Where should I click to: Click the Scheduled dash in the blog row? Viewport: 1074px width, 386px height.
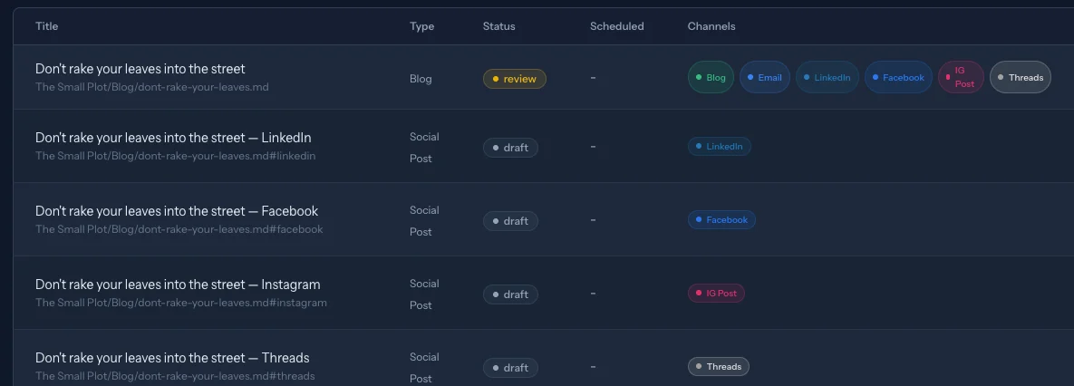593,78
